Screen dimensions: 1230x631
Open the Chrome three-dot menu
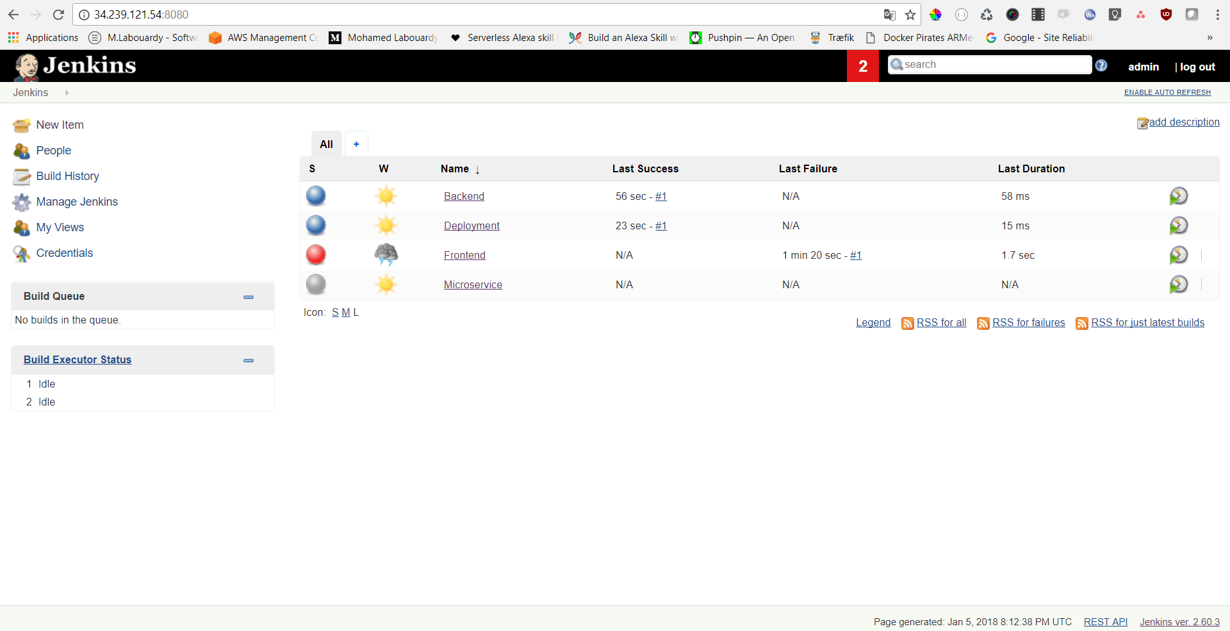coord(1217,15)
